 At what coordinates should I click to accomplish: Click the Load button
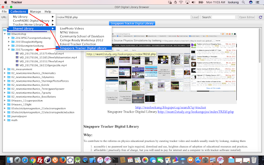click(195, 17)
